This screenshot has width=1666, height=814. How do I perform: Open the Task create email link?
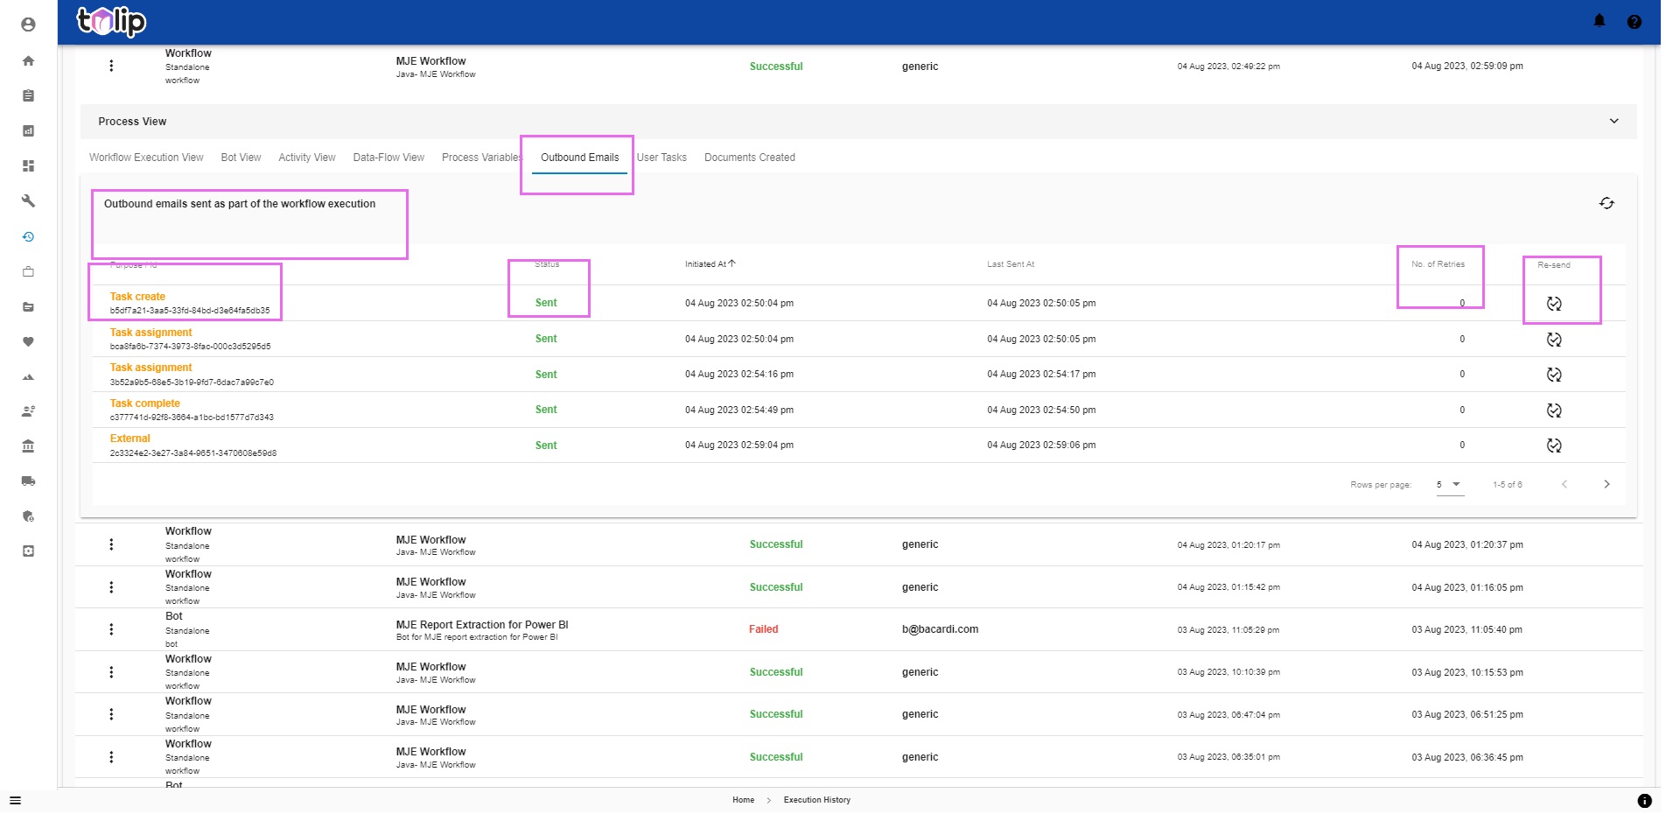(137, 297)
